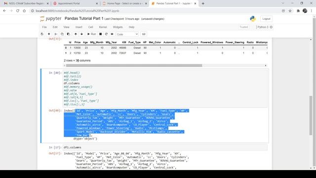
Task: Reload the page in browser
Action: [18, 11]
